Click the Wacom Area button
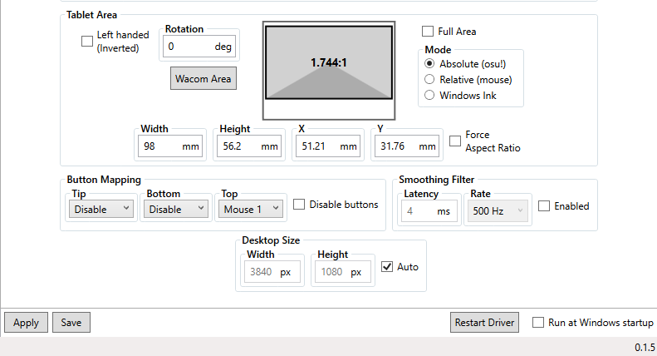This screenshot has height=356, width=657. pyautogui.click(x=203, y=79)
